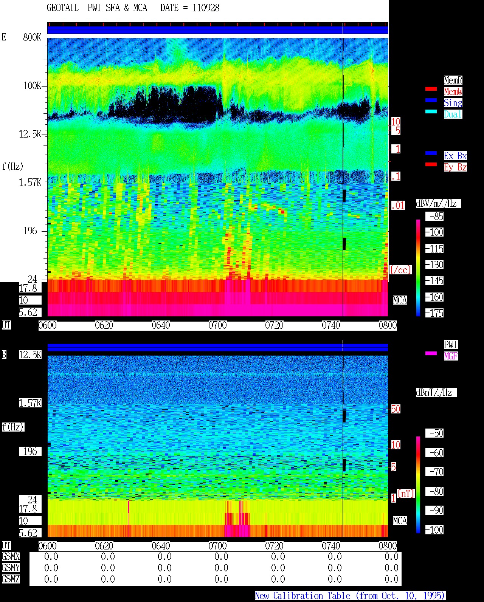Click the New Calibration Table link
This screenshot has width=484, height=602.
(350, 596)
